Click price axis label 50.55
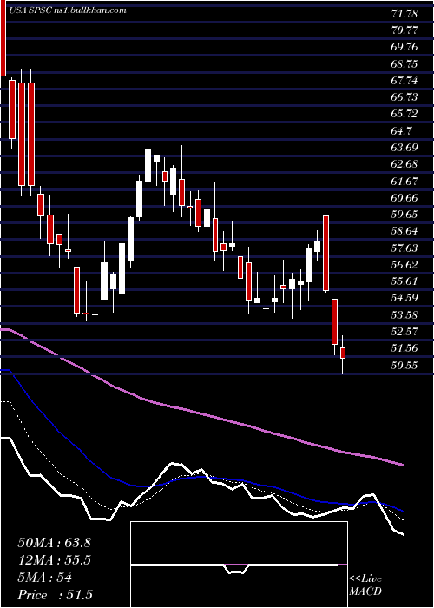 [x=404, y=365]
